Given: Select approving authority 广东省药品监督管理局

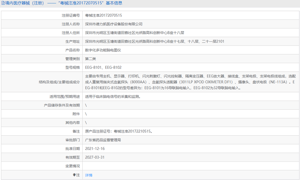Looking at the screenshot, I should (x=103, y=140).
